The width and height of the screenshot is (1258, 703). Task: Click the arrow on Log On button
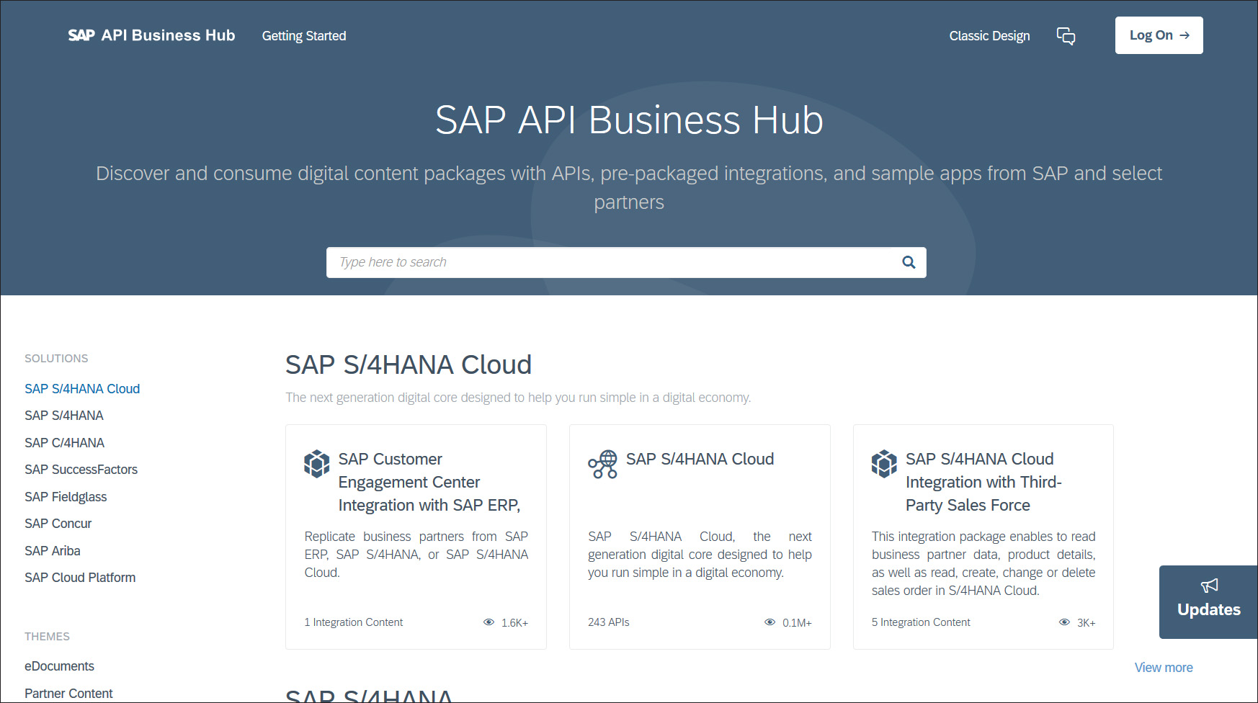(x=1185, y=35)
